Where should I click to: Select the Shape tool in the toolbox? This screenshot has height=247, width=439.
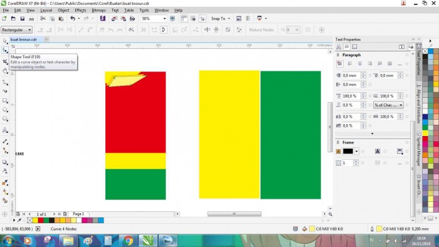click(x=5, y=50)
